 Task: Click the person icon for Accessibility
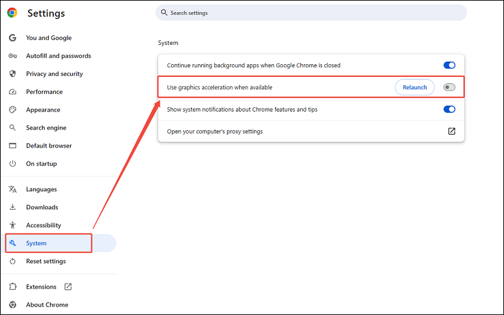coord(13,225)
